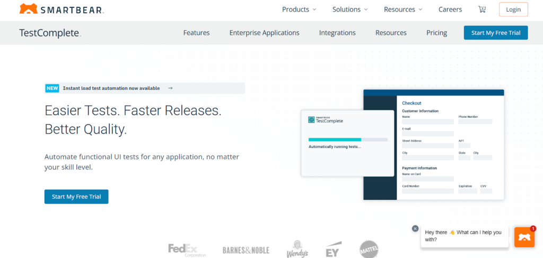Expand the Solutions dropdown

(x=350, y=10)
